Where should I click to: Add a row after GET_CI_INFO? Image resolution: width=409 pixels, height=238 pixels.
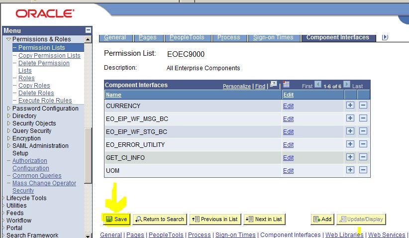pos(350,157)
